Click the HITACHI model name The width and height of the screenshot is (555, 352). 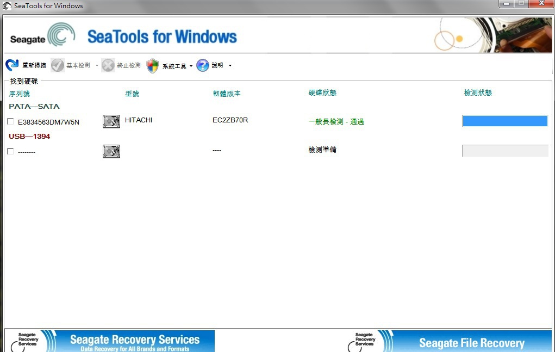click(139, 120)
